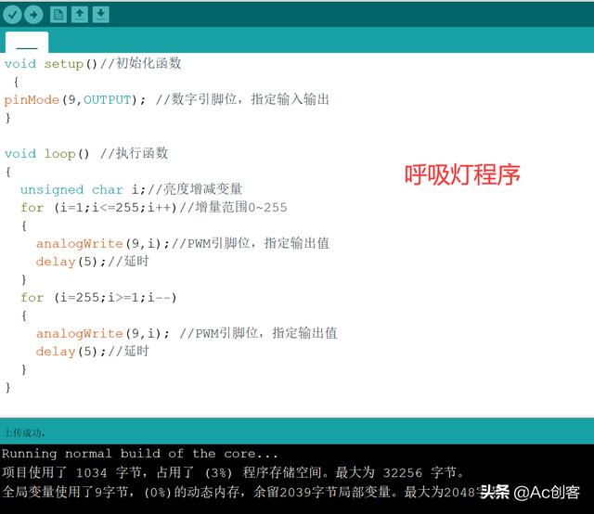The image size is (594, 514).
Task: Click first 'delay(5);' line
Action: point(93,262)
